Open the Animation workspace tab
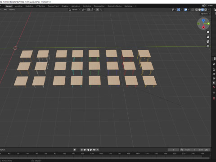Viewport: 216px width, 162px height. [76, 6]
